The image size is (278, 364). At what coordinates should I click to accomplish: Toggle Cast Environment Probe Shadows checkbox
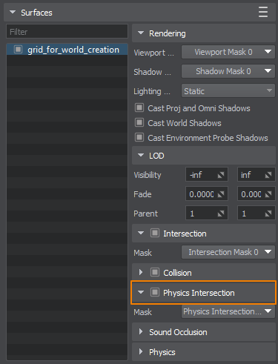coord(139,137)
